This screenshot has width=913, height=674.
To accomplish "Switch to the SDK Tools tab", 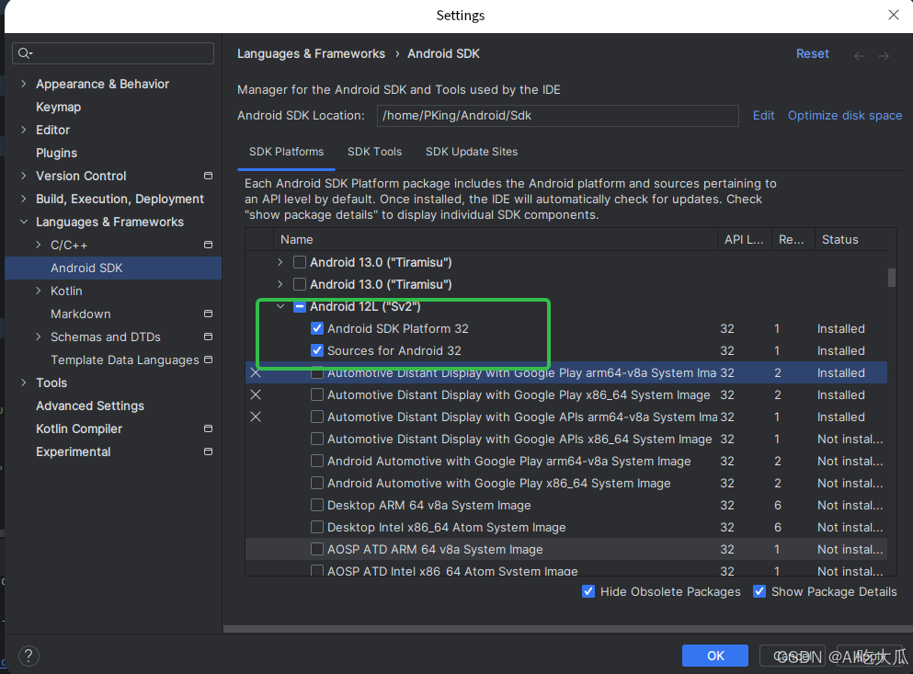I will (374, 152).
